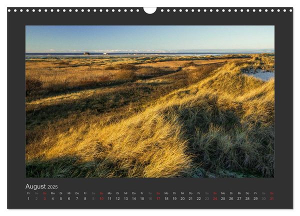Click the Fr weekday label above date 1
Image resolution: width=300 pixels, height=216 pixels.
28,193
